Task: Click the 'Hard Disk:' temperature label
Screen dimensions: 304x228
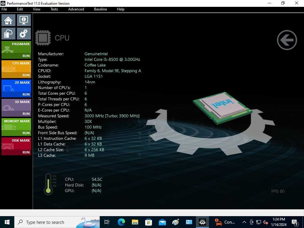Action: point(74,185)
